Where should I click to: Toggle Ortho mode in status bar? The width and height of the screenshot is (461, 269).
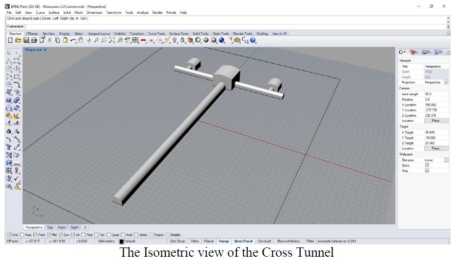(195, 242)
